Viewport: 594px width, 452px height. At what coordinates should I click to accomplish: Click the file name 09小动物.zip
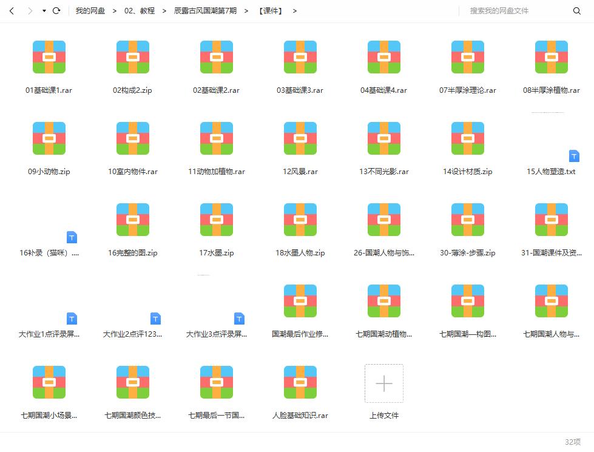[49, 172]
